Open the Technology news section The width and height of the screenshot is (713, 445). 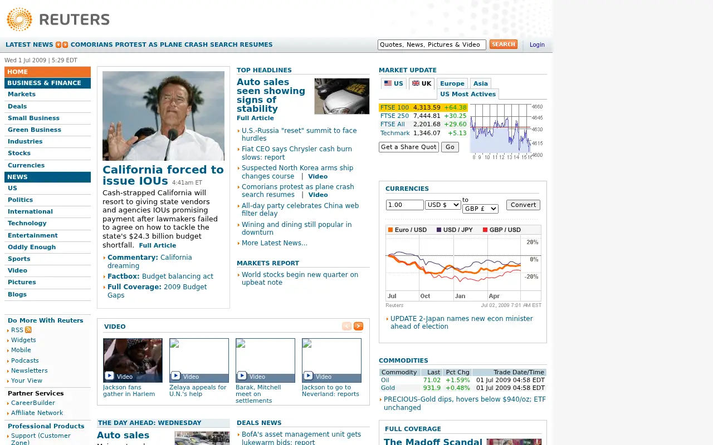[x=27, y=223]
